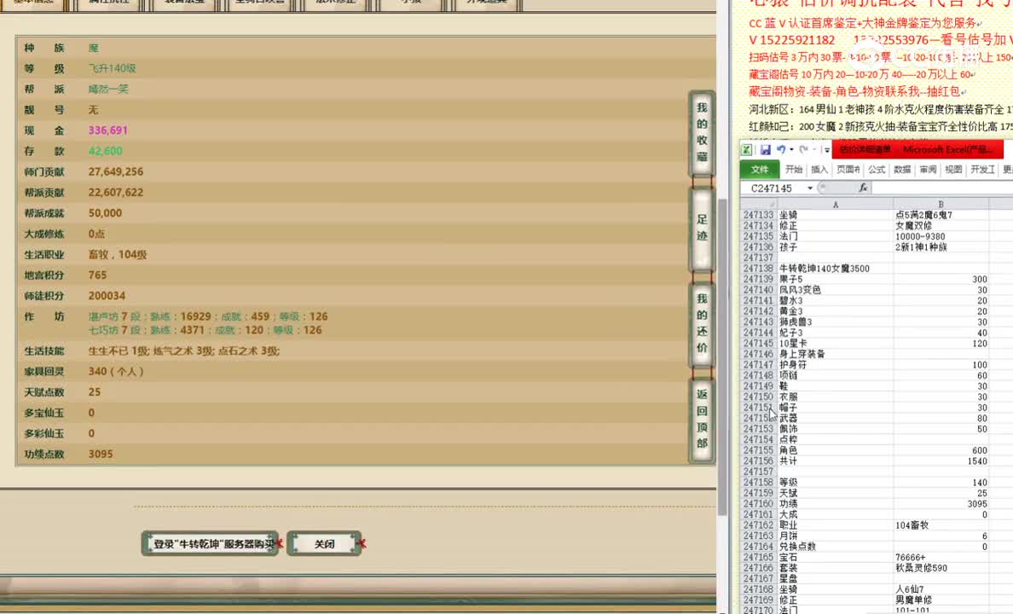Click the cell reading 秋桑灵修590
This screenshot has width=1013, height=614.
tap(941, 567)
